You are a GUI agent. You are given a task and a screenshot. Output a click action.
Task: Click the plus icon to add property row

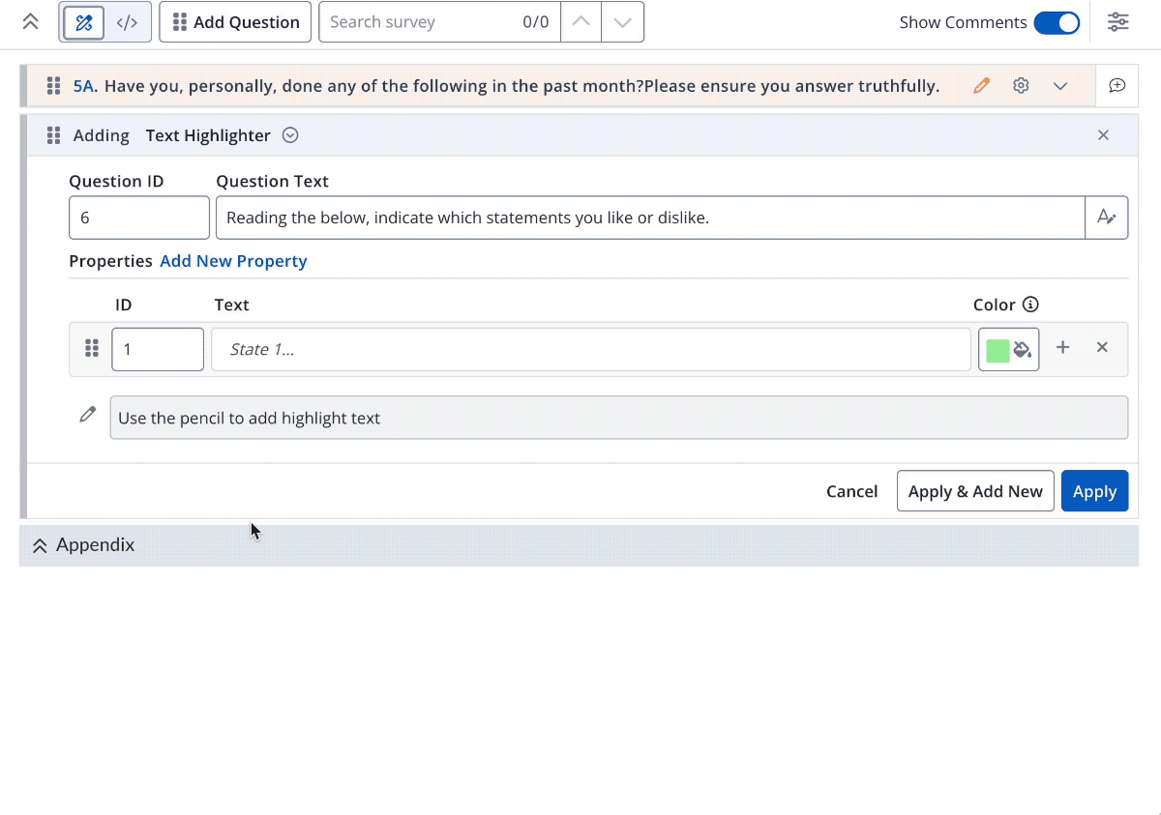[1062, 348]
